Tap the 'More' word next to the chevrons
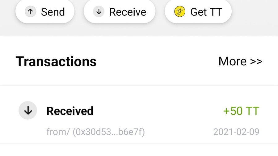The height and width of the screenshot is (156, 278). click(x=233, y=61)
